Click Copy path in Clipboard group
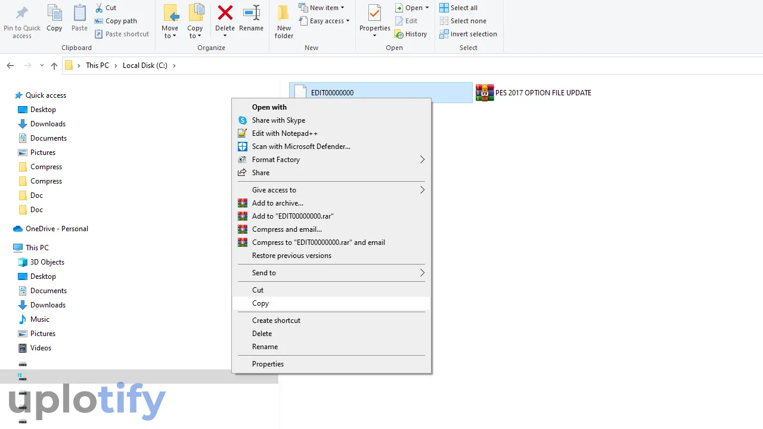 (116, 21)
